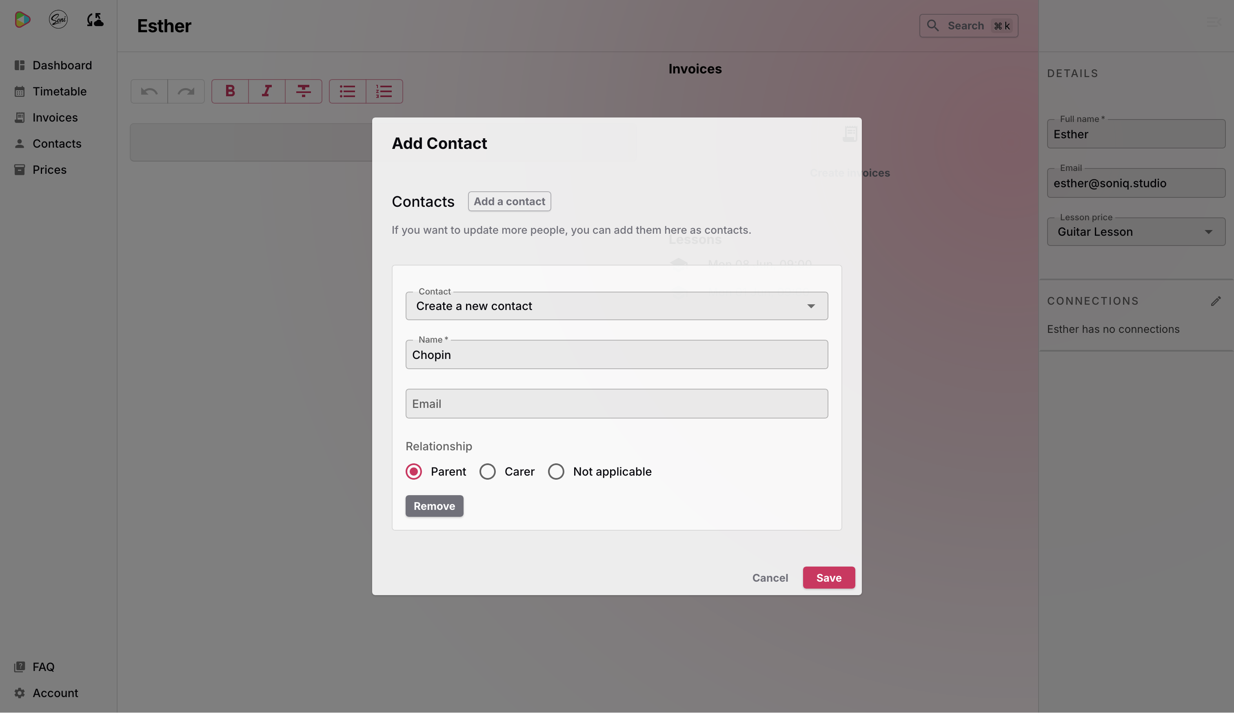Screen dimensions: 1234x713
Task: Toggle italic formatting
Action: click(267, 91)
